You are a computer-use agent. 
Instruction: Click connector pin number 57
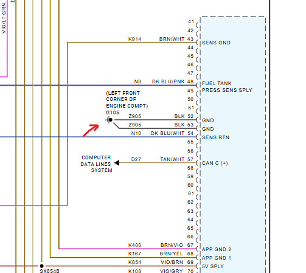[190, 159]
